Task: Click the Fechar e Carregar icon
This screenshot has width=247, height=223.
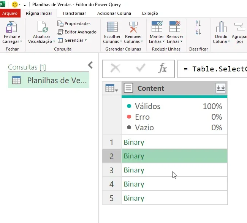Action: click(x=11, y=27)
